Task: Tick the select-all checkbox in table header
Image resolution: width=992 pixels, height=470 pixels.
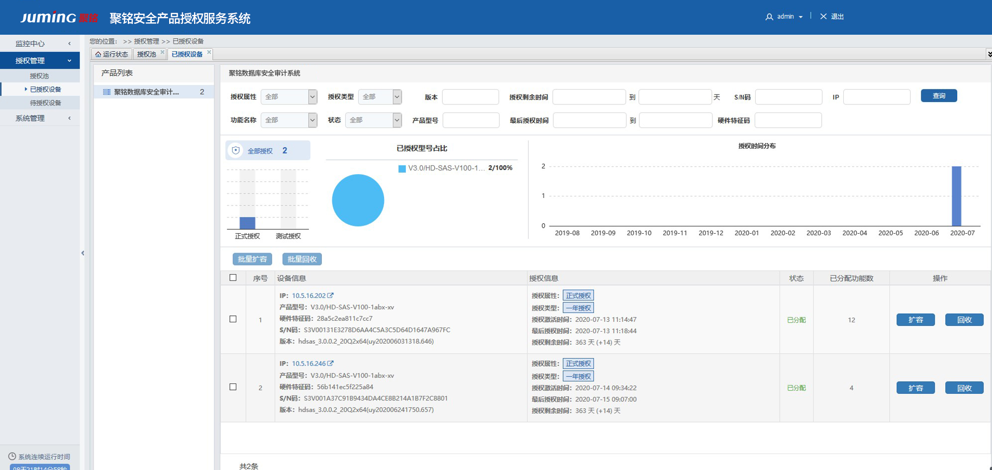Action: click(x=233, y=278)
